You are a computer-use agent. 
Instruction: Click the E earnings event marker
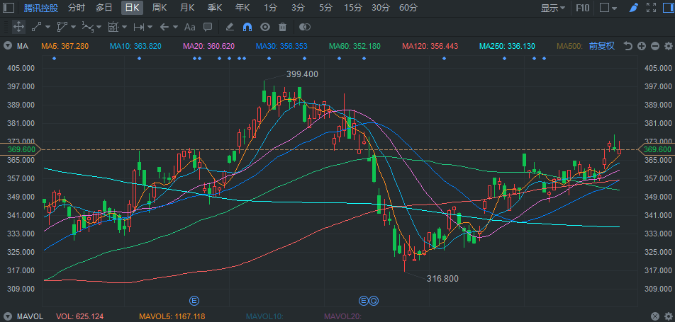194,300
